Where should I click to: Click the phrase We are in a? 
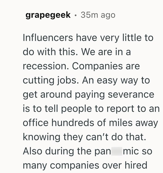(106, 52)
